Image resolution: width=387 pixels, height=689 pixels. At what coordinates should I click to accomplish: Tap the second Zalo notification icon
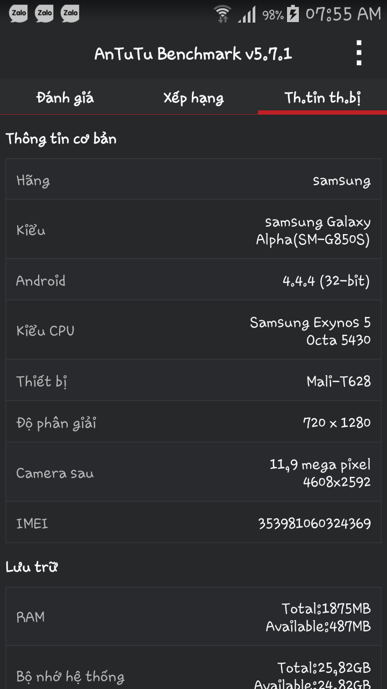pyautogui.click(x=44, y=13)
